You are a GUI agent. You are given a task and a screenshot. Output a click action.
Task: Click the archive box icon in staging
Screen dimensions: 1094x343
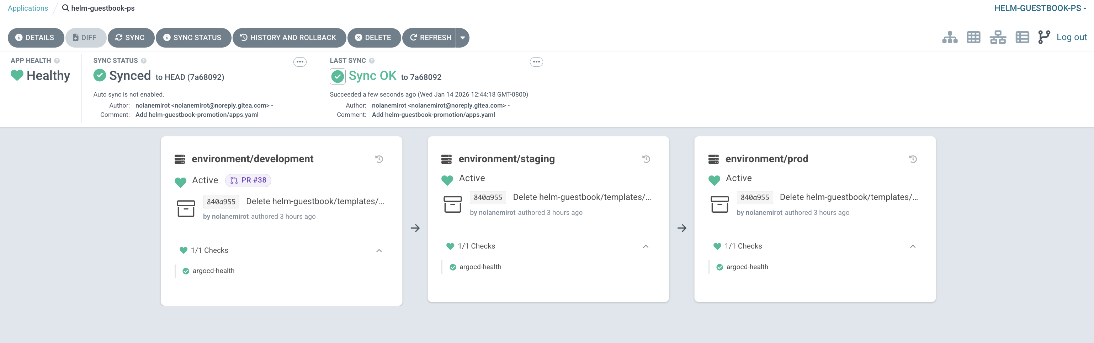[453, 205]
